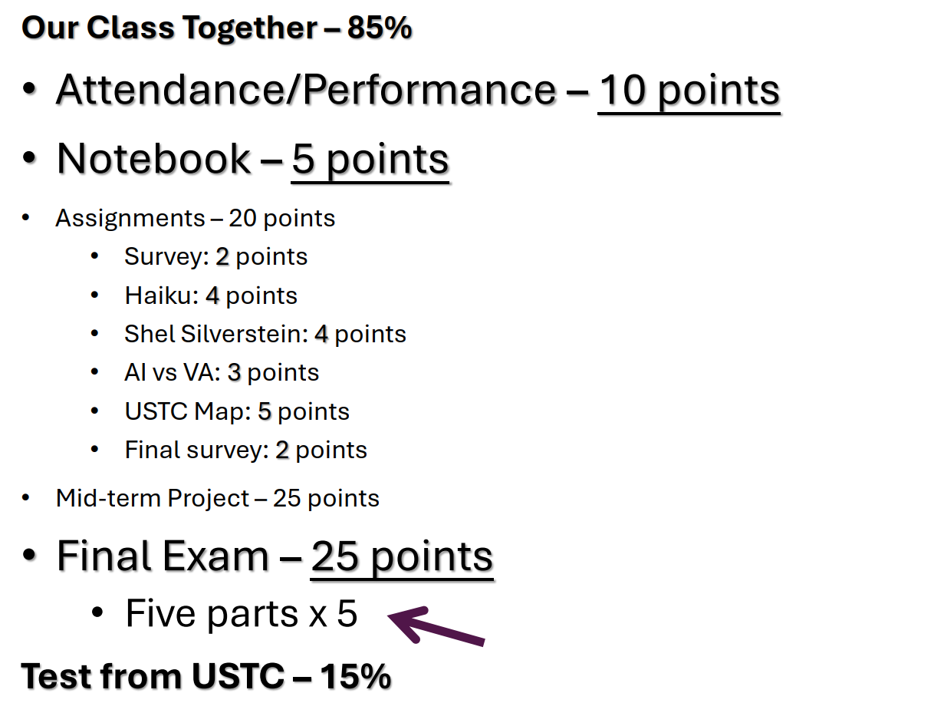Click the "Our Class Together – 85%" heading
934x703 pixels.
(217, 28)
